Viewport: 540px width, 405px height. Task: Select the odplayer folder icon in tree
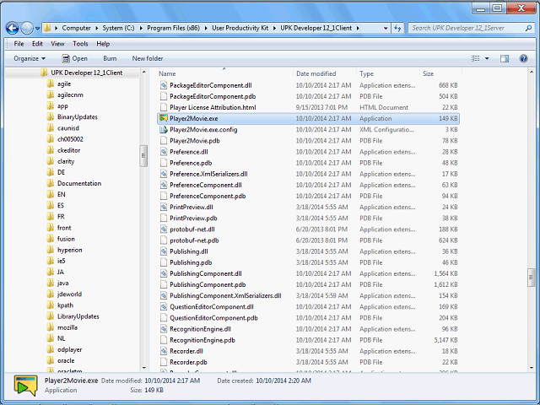point(51,349)
